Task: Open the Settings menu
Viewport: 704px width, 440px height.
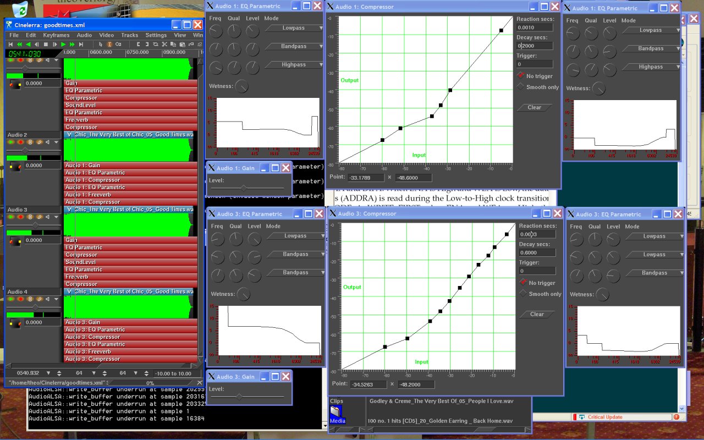Action: coord(156,35)
